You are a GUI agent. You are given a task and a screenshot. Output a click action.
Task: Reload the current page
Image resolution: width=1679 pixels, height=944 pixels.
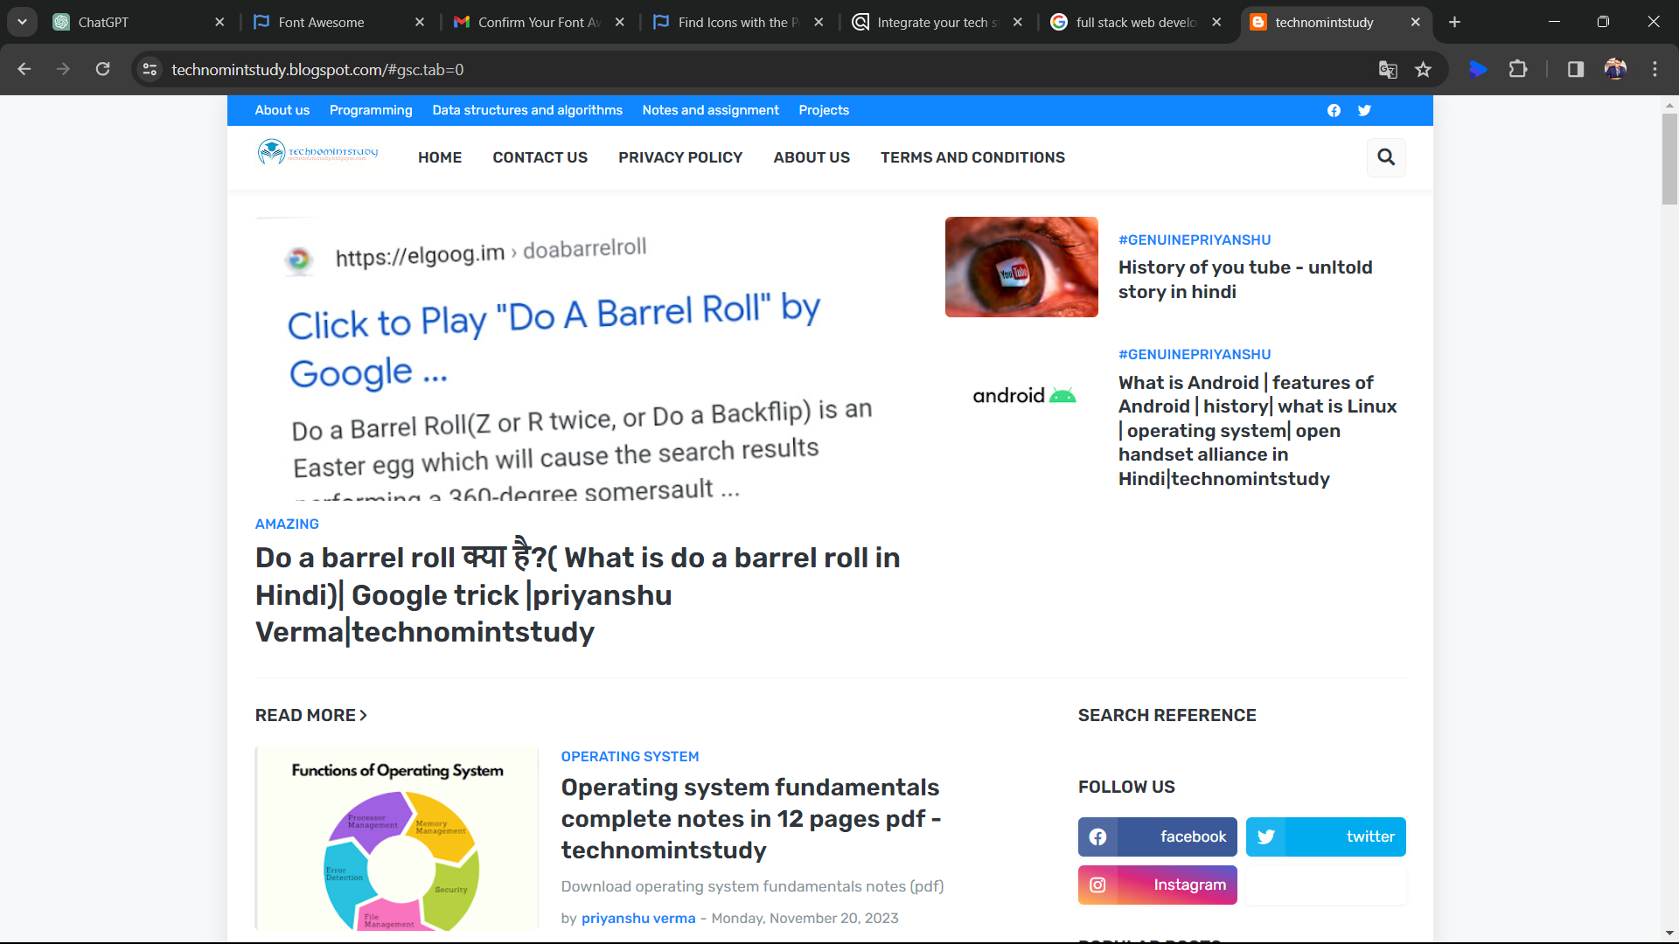(102, 69)
